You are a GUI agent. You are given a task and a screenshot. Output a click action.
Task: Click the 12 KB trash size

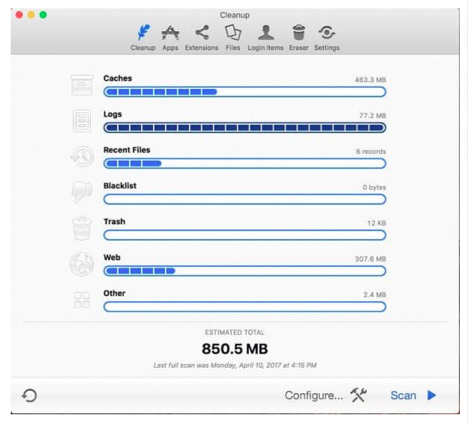[376, 223]
